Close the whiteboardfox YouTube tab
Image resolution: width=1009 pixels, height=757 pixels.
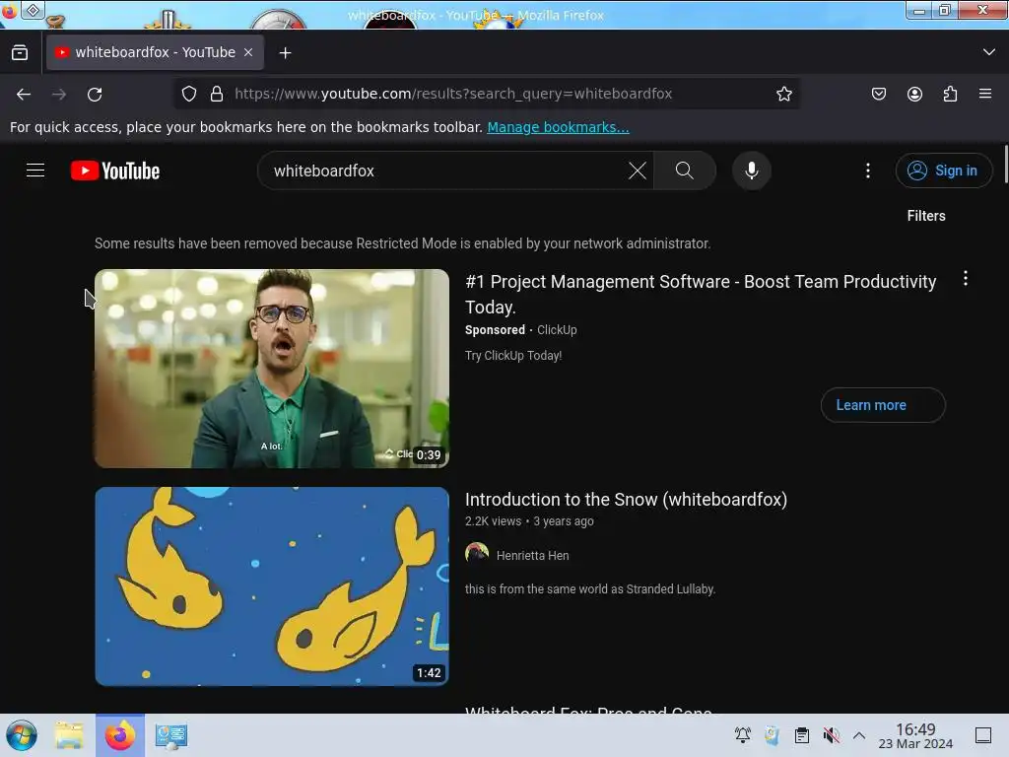point(248,53)
